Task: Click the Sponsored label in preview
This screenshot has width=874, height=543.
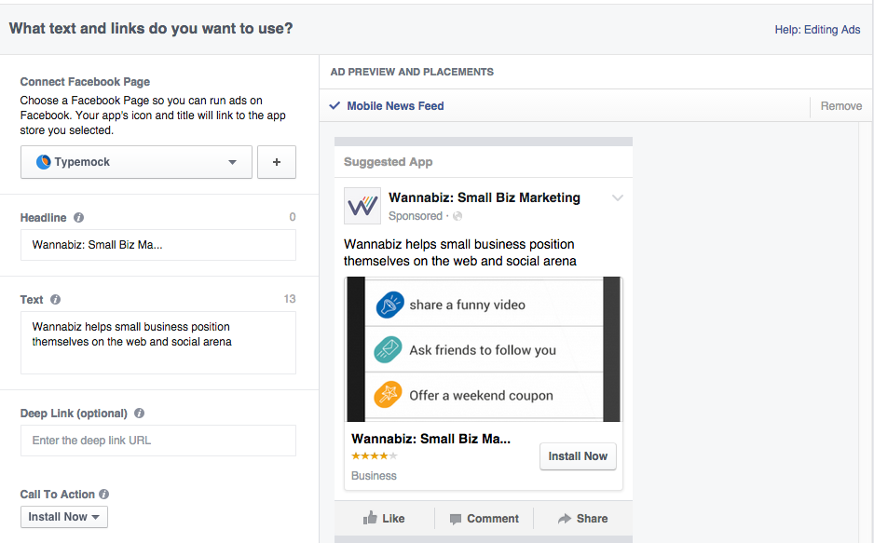Action: [416, 216]
